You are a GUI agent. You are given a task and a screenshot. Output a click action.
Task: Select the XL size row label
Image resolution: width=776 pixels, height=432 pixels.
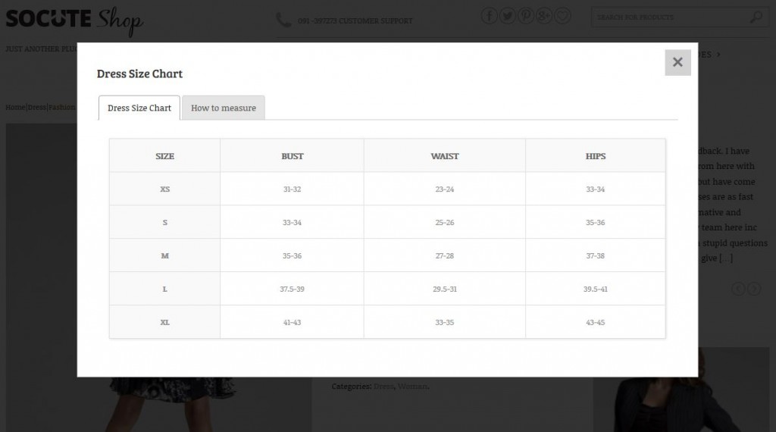tap(164, 322)
